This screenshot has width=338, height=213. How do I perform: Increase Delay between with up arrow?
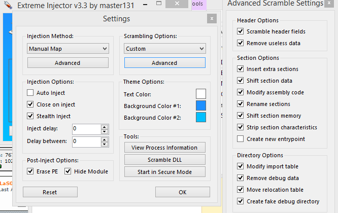click(x=105, y=139)
